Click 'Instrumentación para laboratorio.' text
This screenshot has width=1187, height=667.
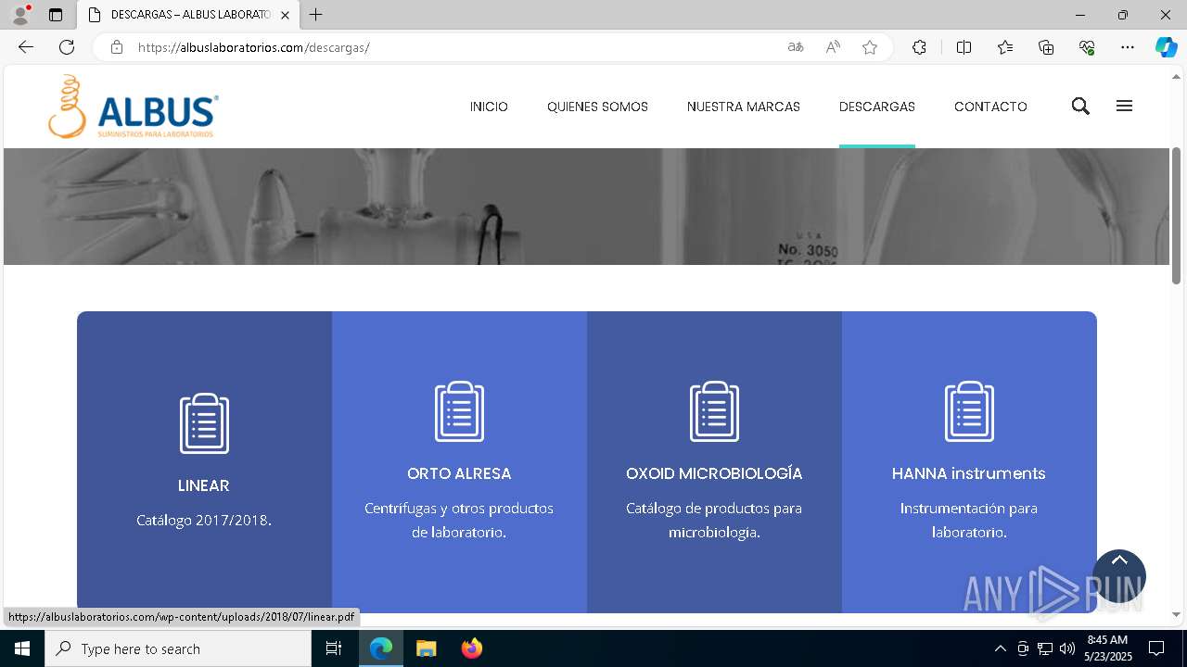coord(969,521)
